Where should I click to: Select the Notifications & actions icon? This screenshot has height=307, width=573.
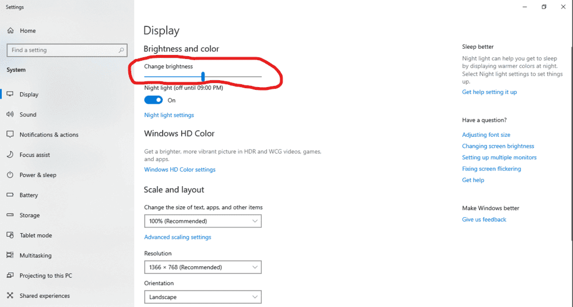coord(10,135)
